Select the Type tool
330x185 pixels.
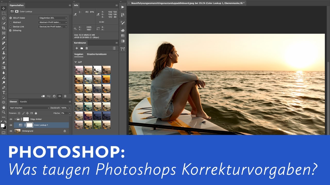pos(4,92)
